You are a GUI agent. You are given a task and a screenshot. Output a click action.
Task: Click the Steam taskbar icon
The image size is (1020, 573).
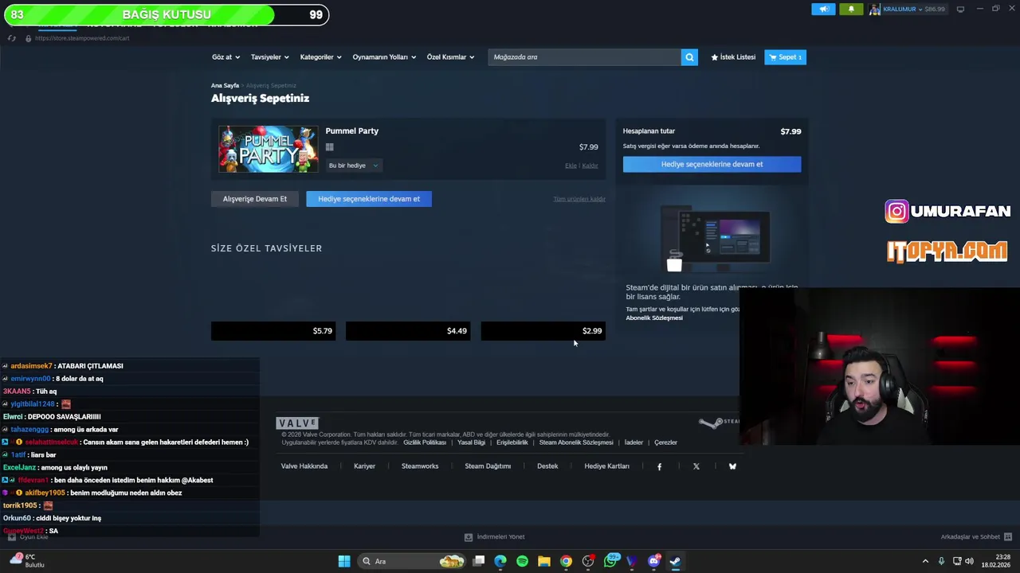tap(675, 561)
